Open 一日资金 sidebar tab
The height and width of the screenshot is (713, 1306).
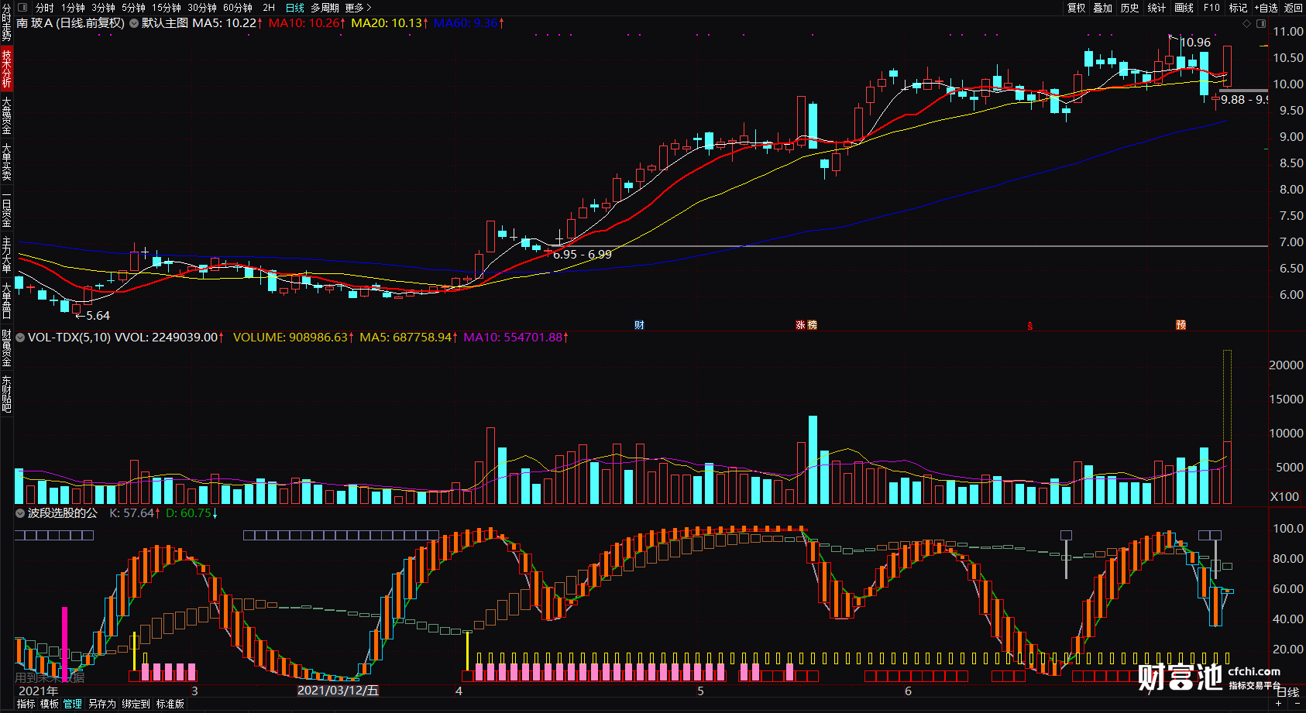click(6, 209)
